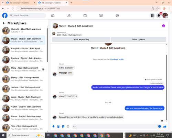Attach a file with the photo icon
Screen dimensions: 172x138
58,127
